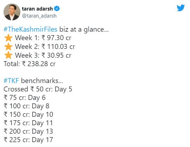Open the #TheKashmirFiles hashtag
The image size is (190, 147).
point(30,30)
